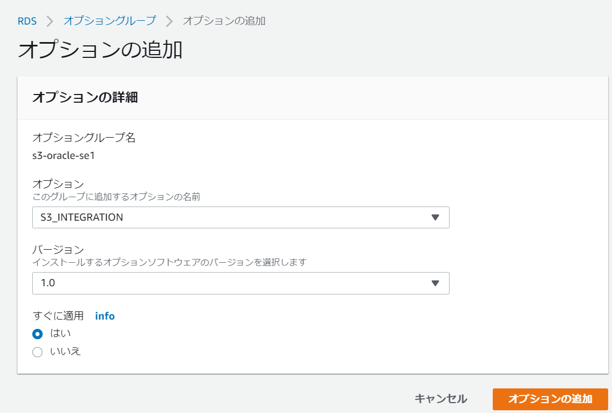Image resolution: width=612 pixels, height=413 pixels.
Task: Click the バージョン field label
Action: click(x=58, y=249)
